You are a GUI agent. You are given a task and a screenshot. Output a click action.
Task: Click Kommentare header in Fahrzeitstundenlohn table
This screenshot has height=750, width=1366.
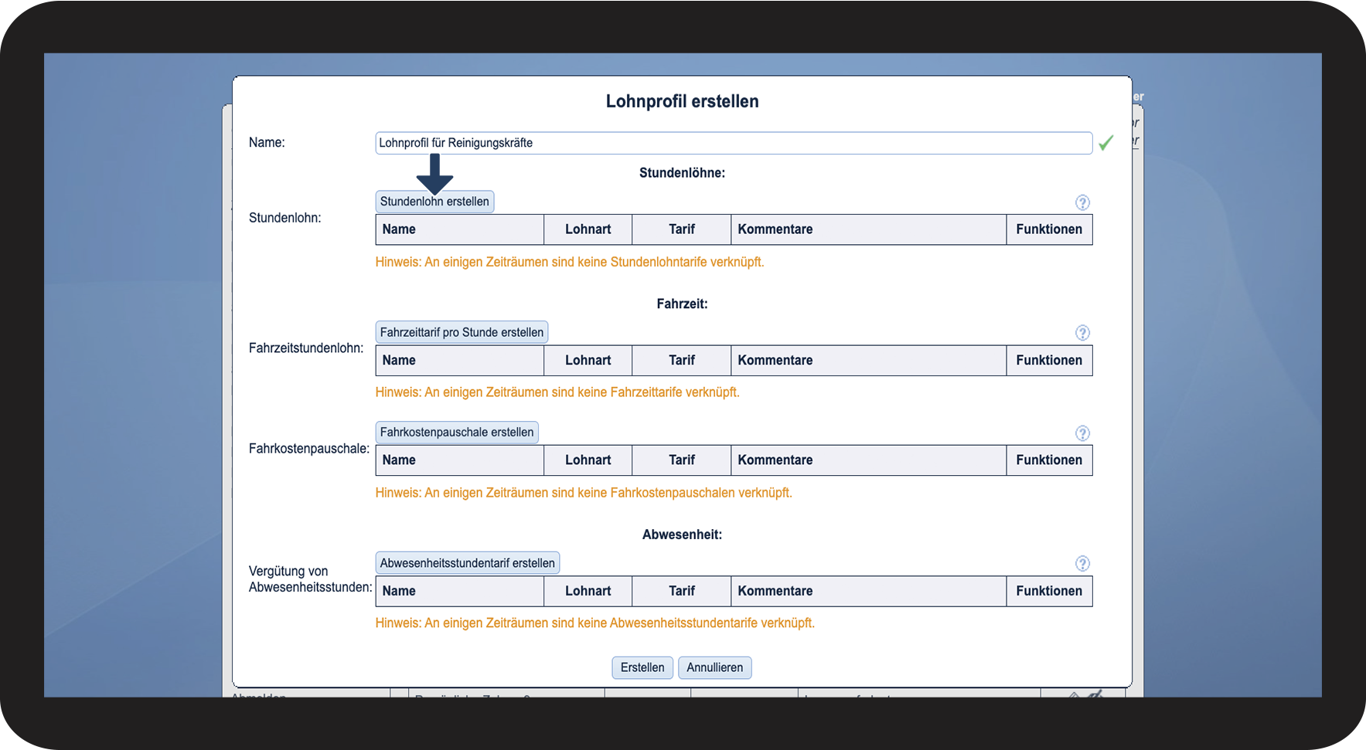pyautogui.click(x=869, y=361)
